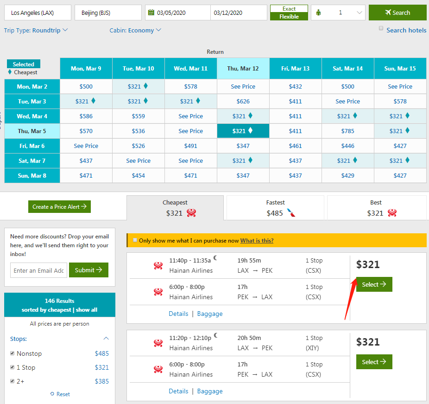Click the diamond in the Tue Mar 3 / Wed Mar 11 cell
The height and width of the screenshot is (404, 429).
coord(198,101)
